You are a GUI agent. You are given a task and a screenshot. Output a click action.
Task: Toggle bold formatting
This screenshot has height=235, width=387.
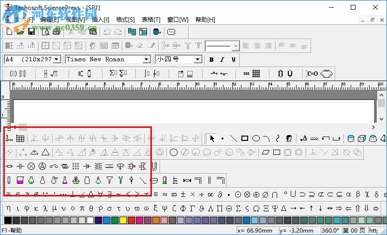pos(211,59)
